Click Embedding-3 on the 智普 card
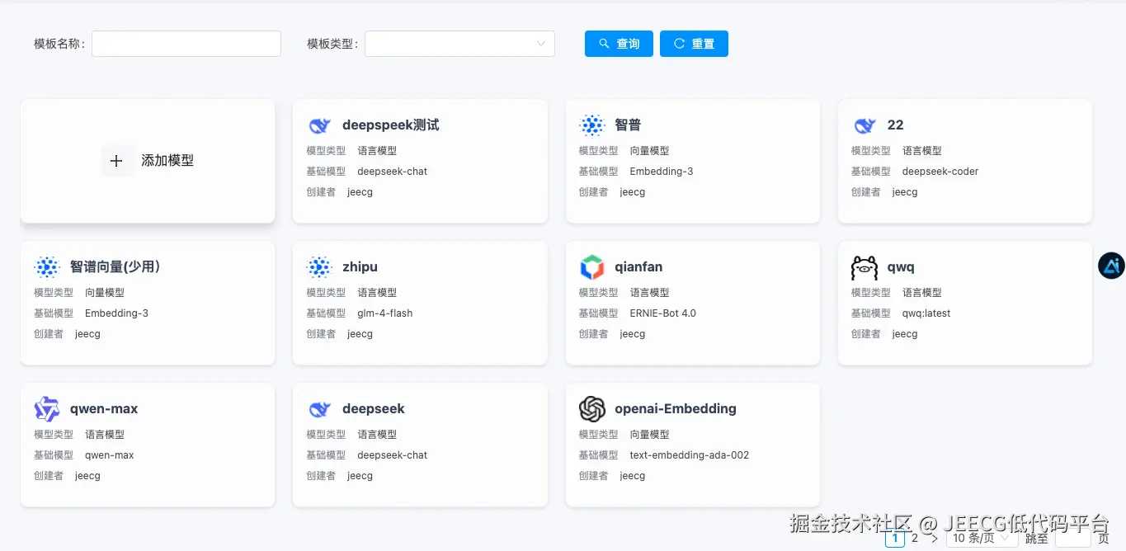The width and height of the screenshot is (1126, 551). (662, 172)
